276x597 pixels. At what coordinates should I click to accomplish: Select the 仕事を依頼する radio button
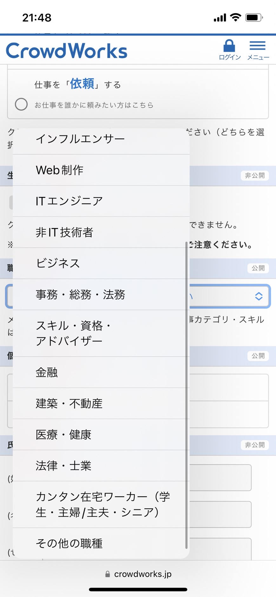click(x=21, y=104)
